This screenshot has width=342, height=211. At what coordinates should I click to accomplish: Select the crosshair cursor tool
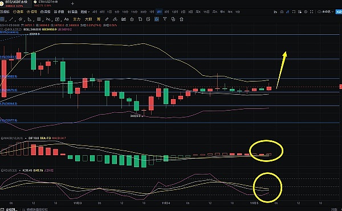(2, 19)
